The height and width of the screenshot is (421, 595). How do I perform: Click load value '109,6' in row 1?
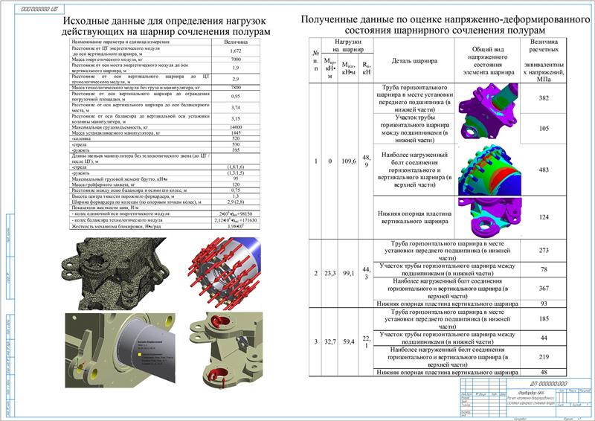348,161
